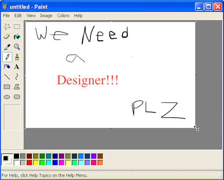Activate the Text tool
The height and width of the screenshot is (180, 224).
tap(17, 67)
